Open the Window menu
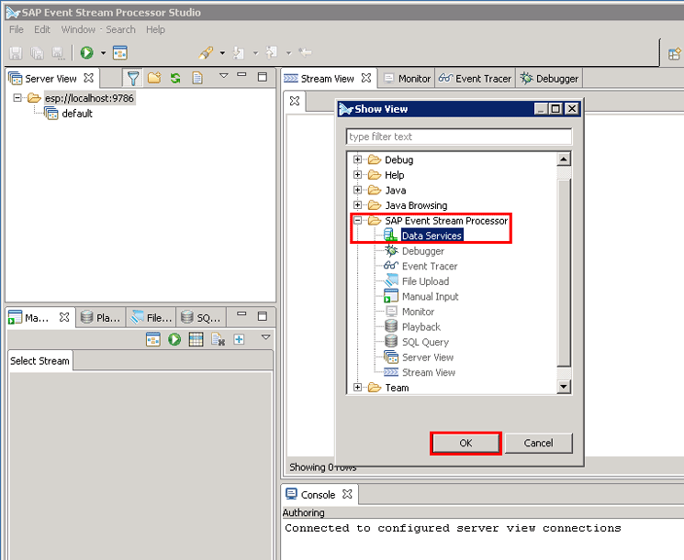This screenshot has width=684, height=560. 78,29
